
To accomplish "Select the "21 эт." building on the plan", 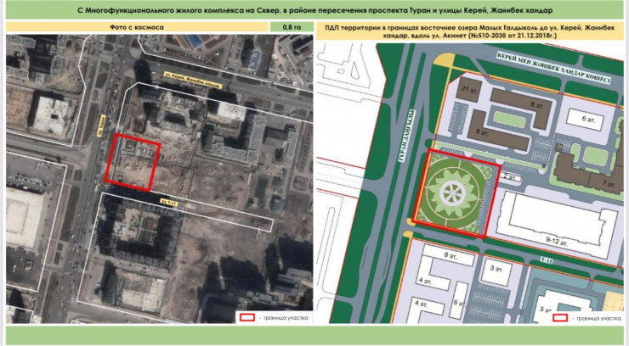I will (x=464, y=89).
